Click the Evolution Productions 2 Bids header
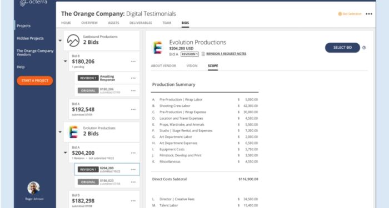The image size is (389, 208). tap(102, 132)
